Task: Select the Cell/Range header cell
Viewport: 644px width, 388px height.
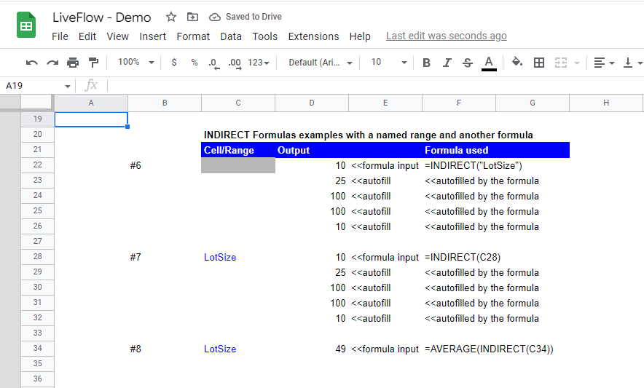Action: pos(238,150)
